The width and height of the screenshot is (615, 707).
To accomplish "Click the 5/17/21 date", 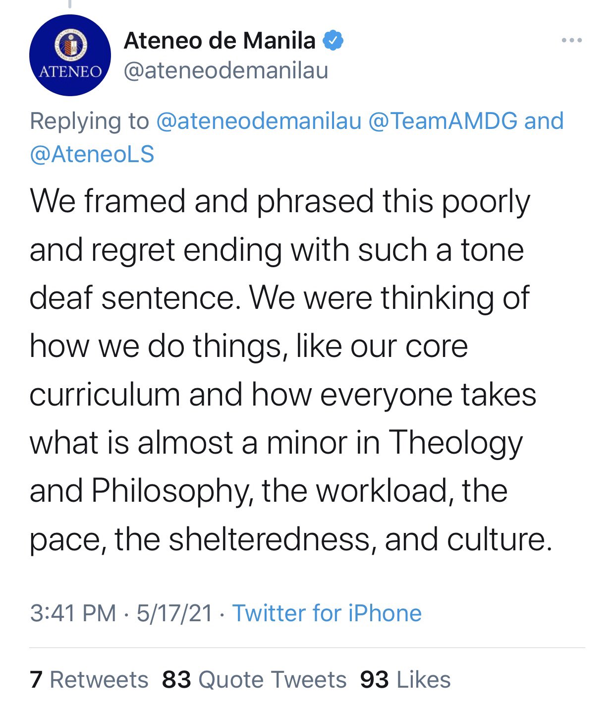I will (x=174, y=613).
